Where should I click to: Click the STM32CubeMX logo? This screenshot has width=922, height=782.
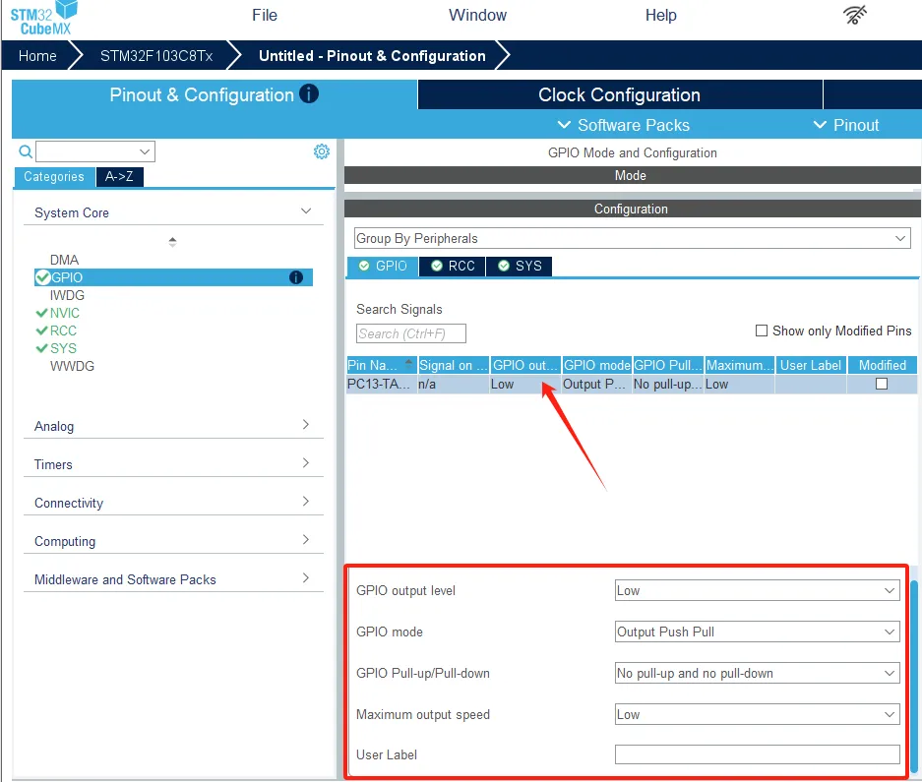41,18
